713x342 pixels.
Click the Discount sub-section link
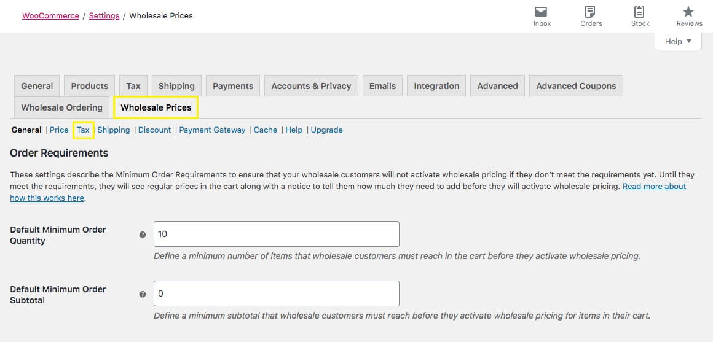tap(154, 130)
